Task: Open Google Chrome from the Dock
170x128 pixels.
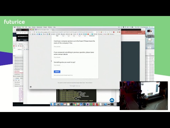Action: tap(75, 104)
